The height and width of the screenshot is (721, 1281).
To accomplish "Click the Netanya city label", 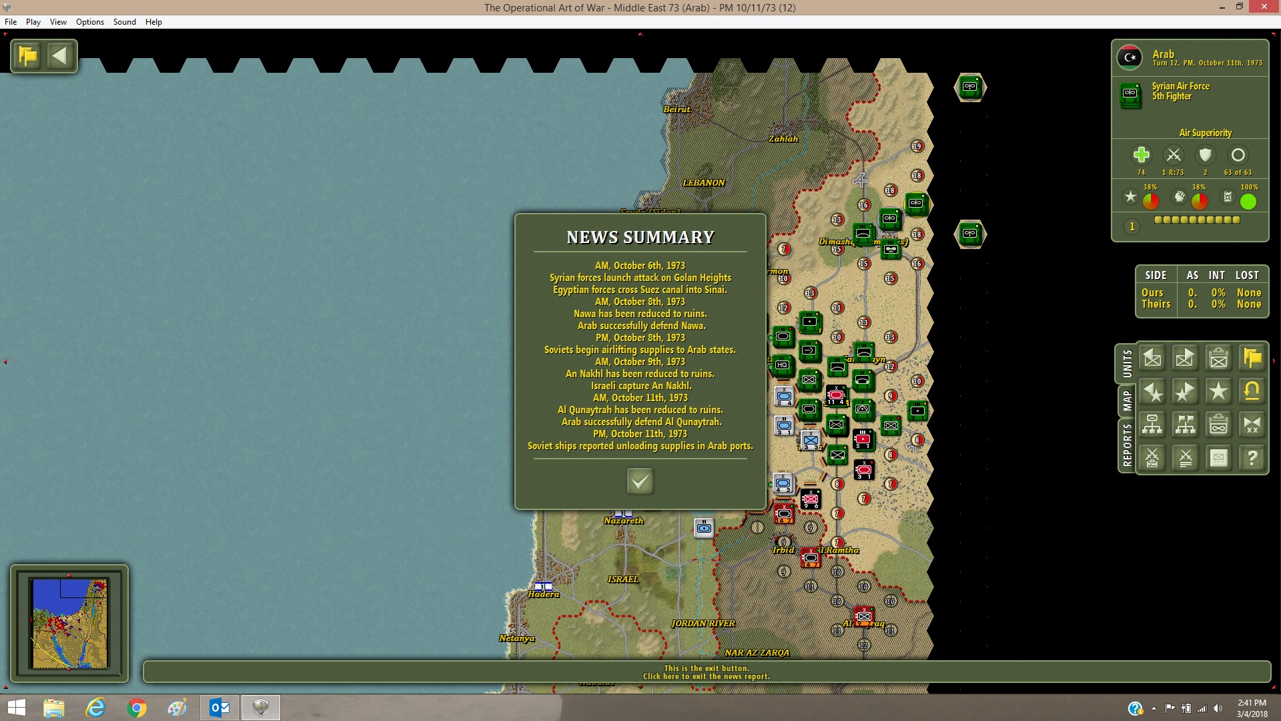I will coord(517,638).
